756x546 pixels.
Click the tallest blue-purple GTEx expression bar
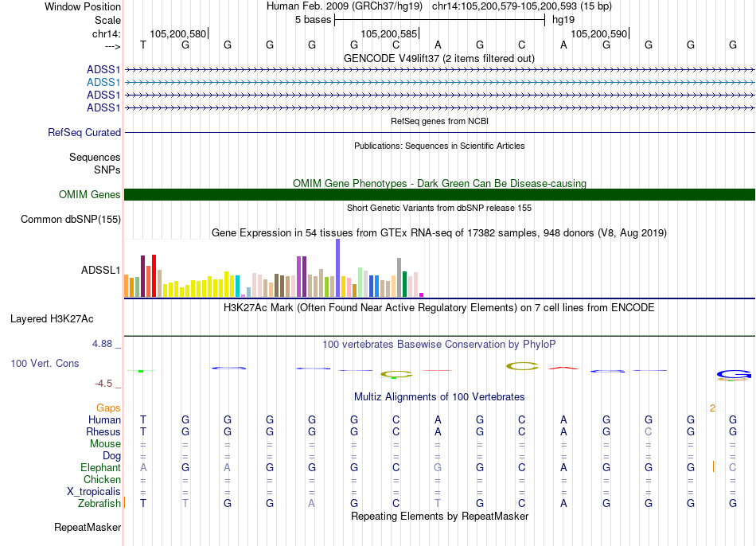[337, 268]
